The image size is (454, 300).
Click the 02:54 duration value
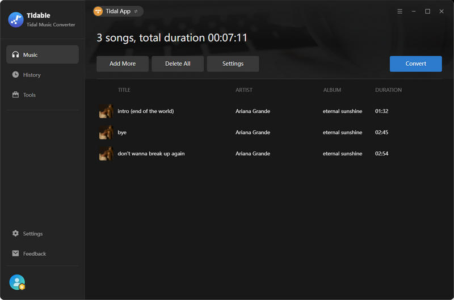click(x=381, y=154)
